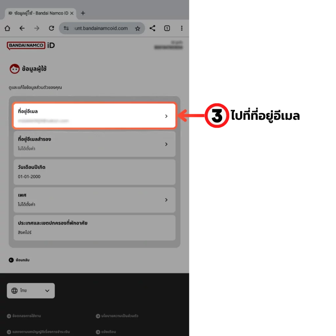The image size is (336, 336).
Task: Expand the เพศ gender setting row
Action: 94,199
